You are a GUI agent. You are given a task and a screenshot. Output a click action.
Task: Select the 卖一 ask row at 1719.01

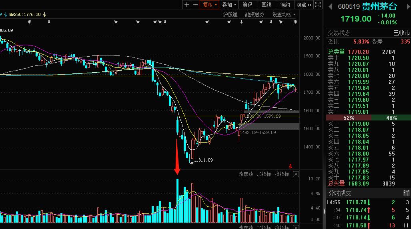[369, 112]
